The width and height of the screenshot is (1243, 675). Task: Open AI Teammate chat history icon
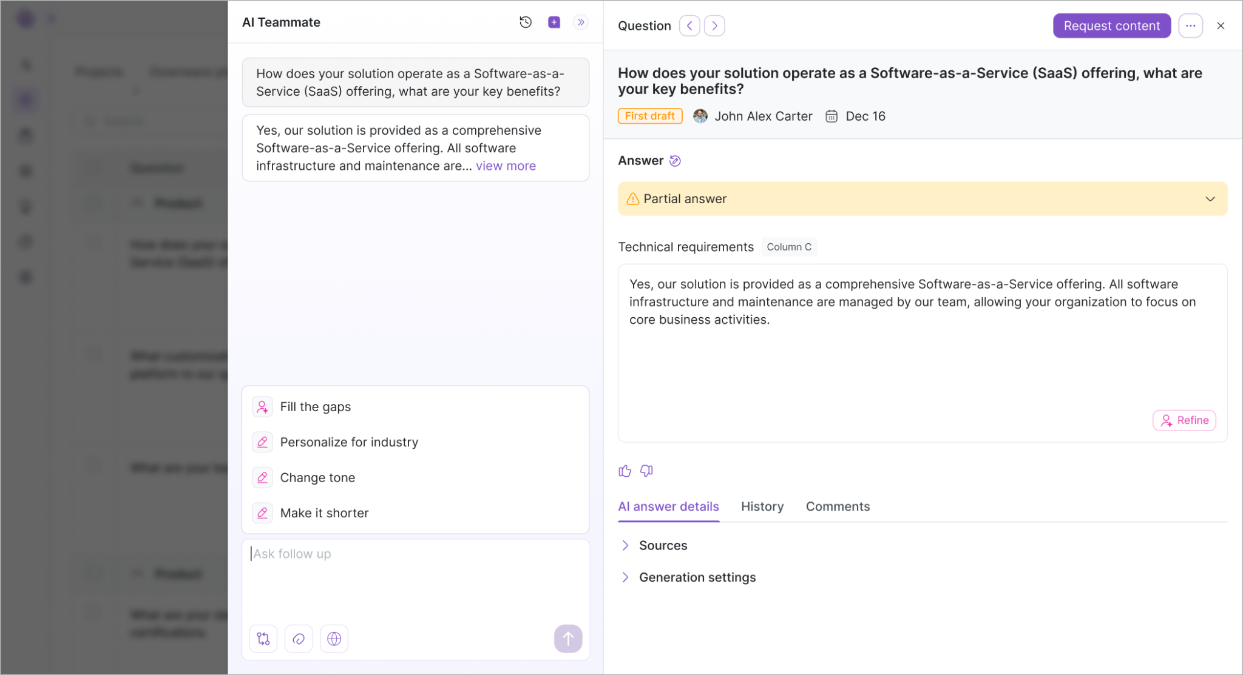click(x=526, y=22)
